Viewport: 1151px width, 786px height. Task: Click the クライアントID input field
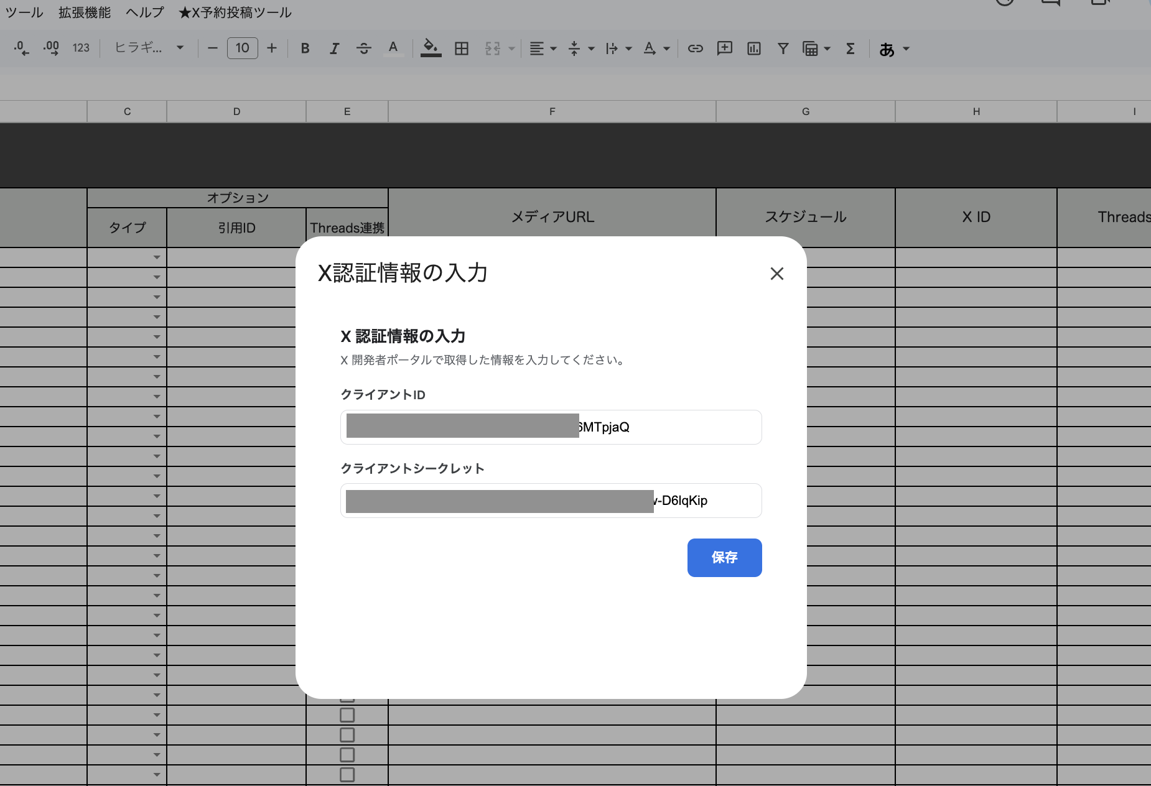click(551, 427)
